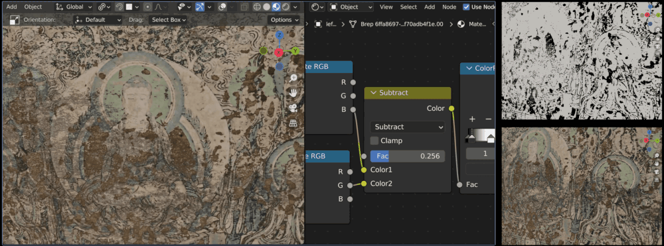
Task: Click the green Y axis on navigation gizmo
Action: pyautogui.click(x=295, y=51)
